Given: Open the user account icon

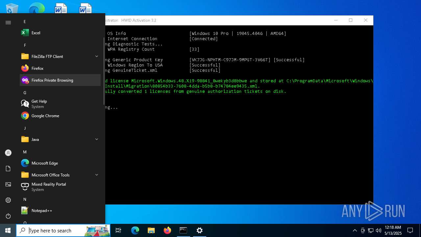Looking at the screenshot, I should pos(8,153).
